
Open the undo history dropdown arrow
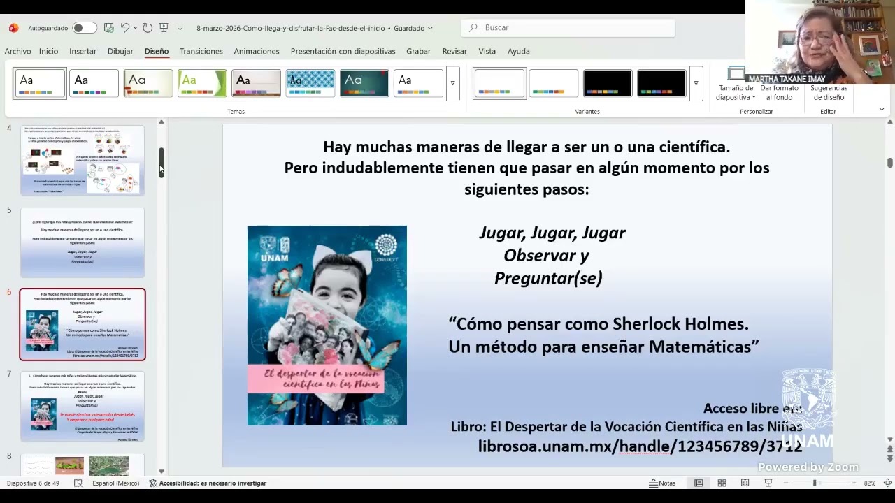(x=135, y=28)
